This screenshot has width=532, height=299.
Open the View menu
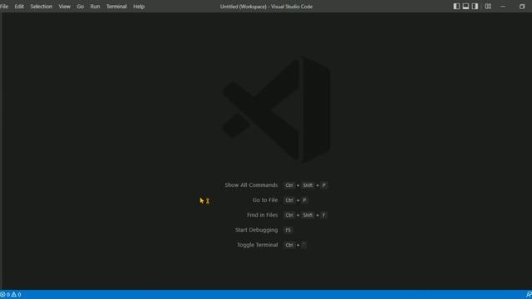(x=64, y=7)
